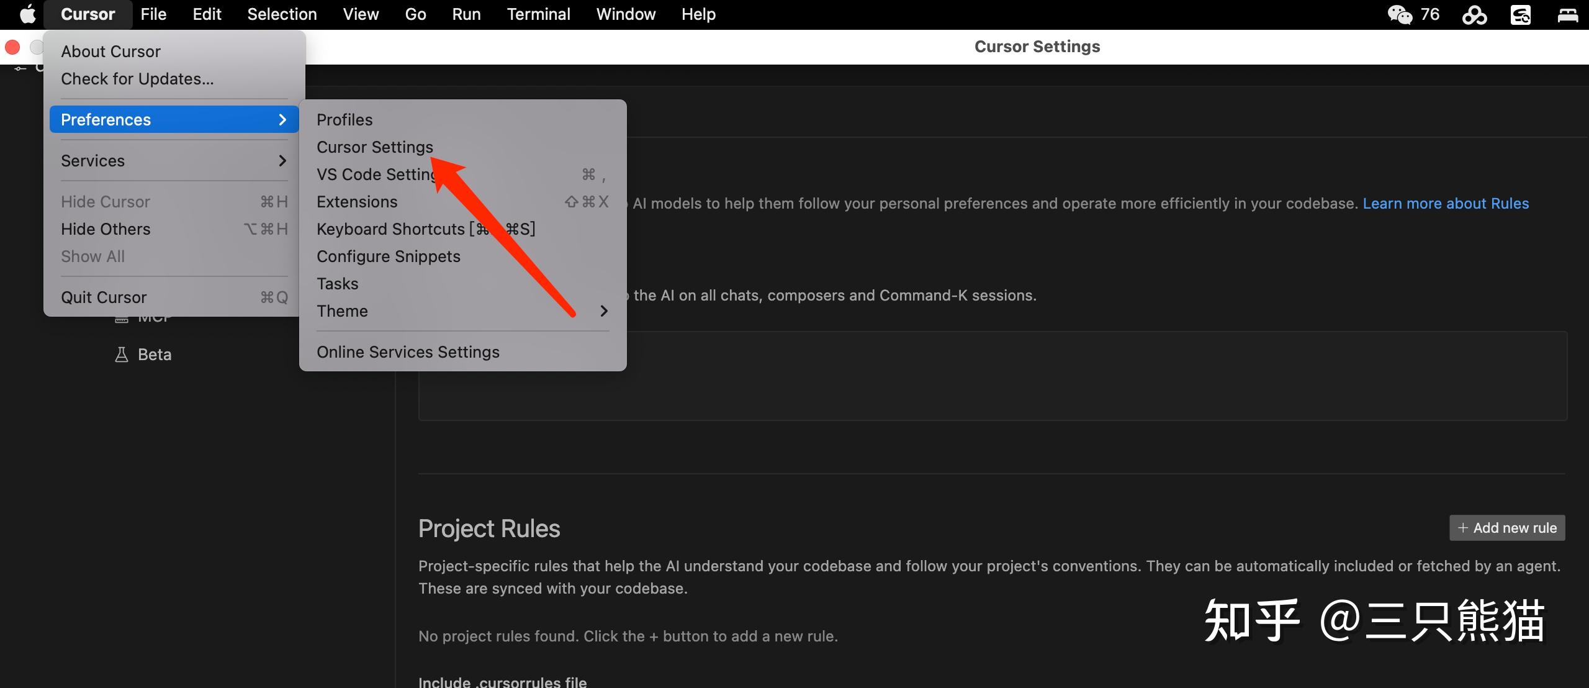Image resolution: width=1589 pixels, height=688 pixels.
Task: Open the Cursor application menu
Action: 88,14
